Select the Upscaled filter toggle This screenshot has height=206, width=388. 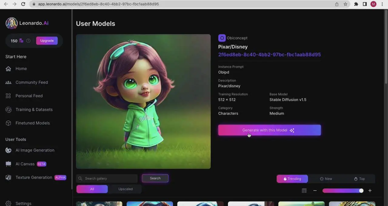[x=125, y=189]
